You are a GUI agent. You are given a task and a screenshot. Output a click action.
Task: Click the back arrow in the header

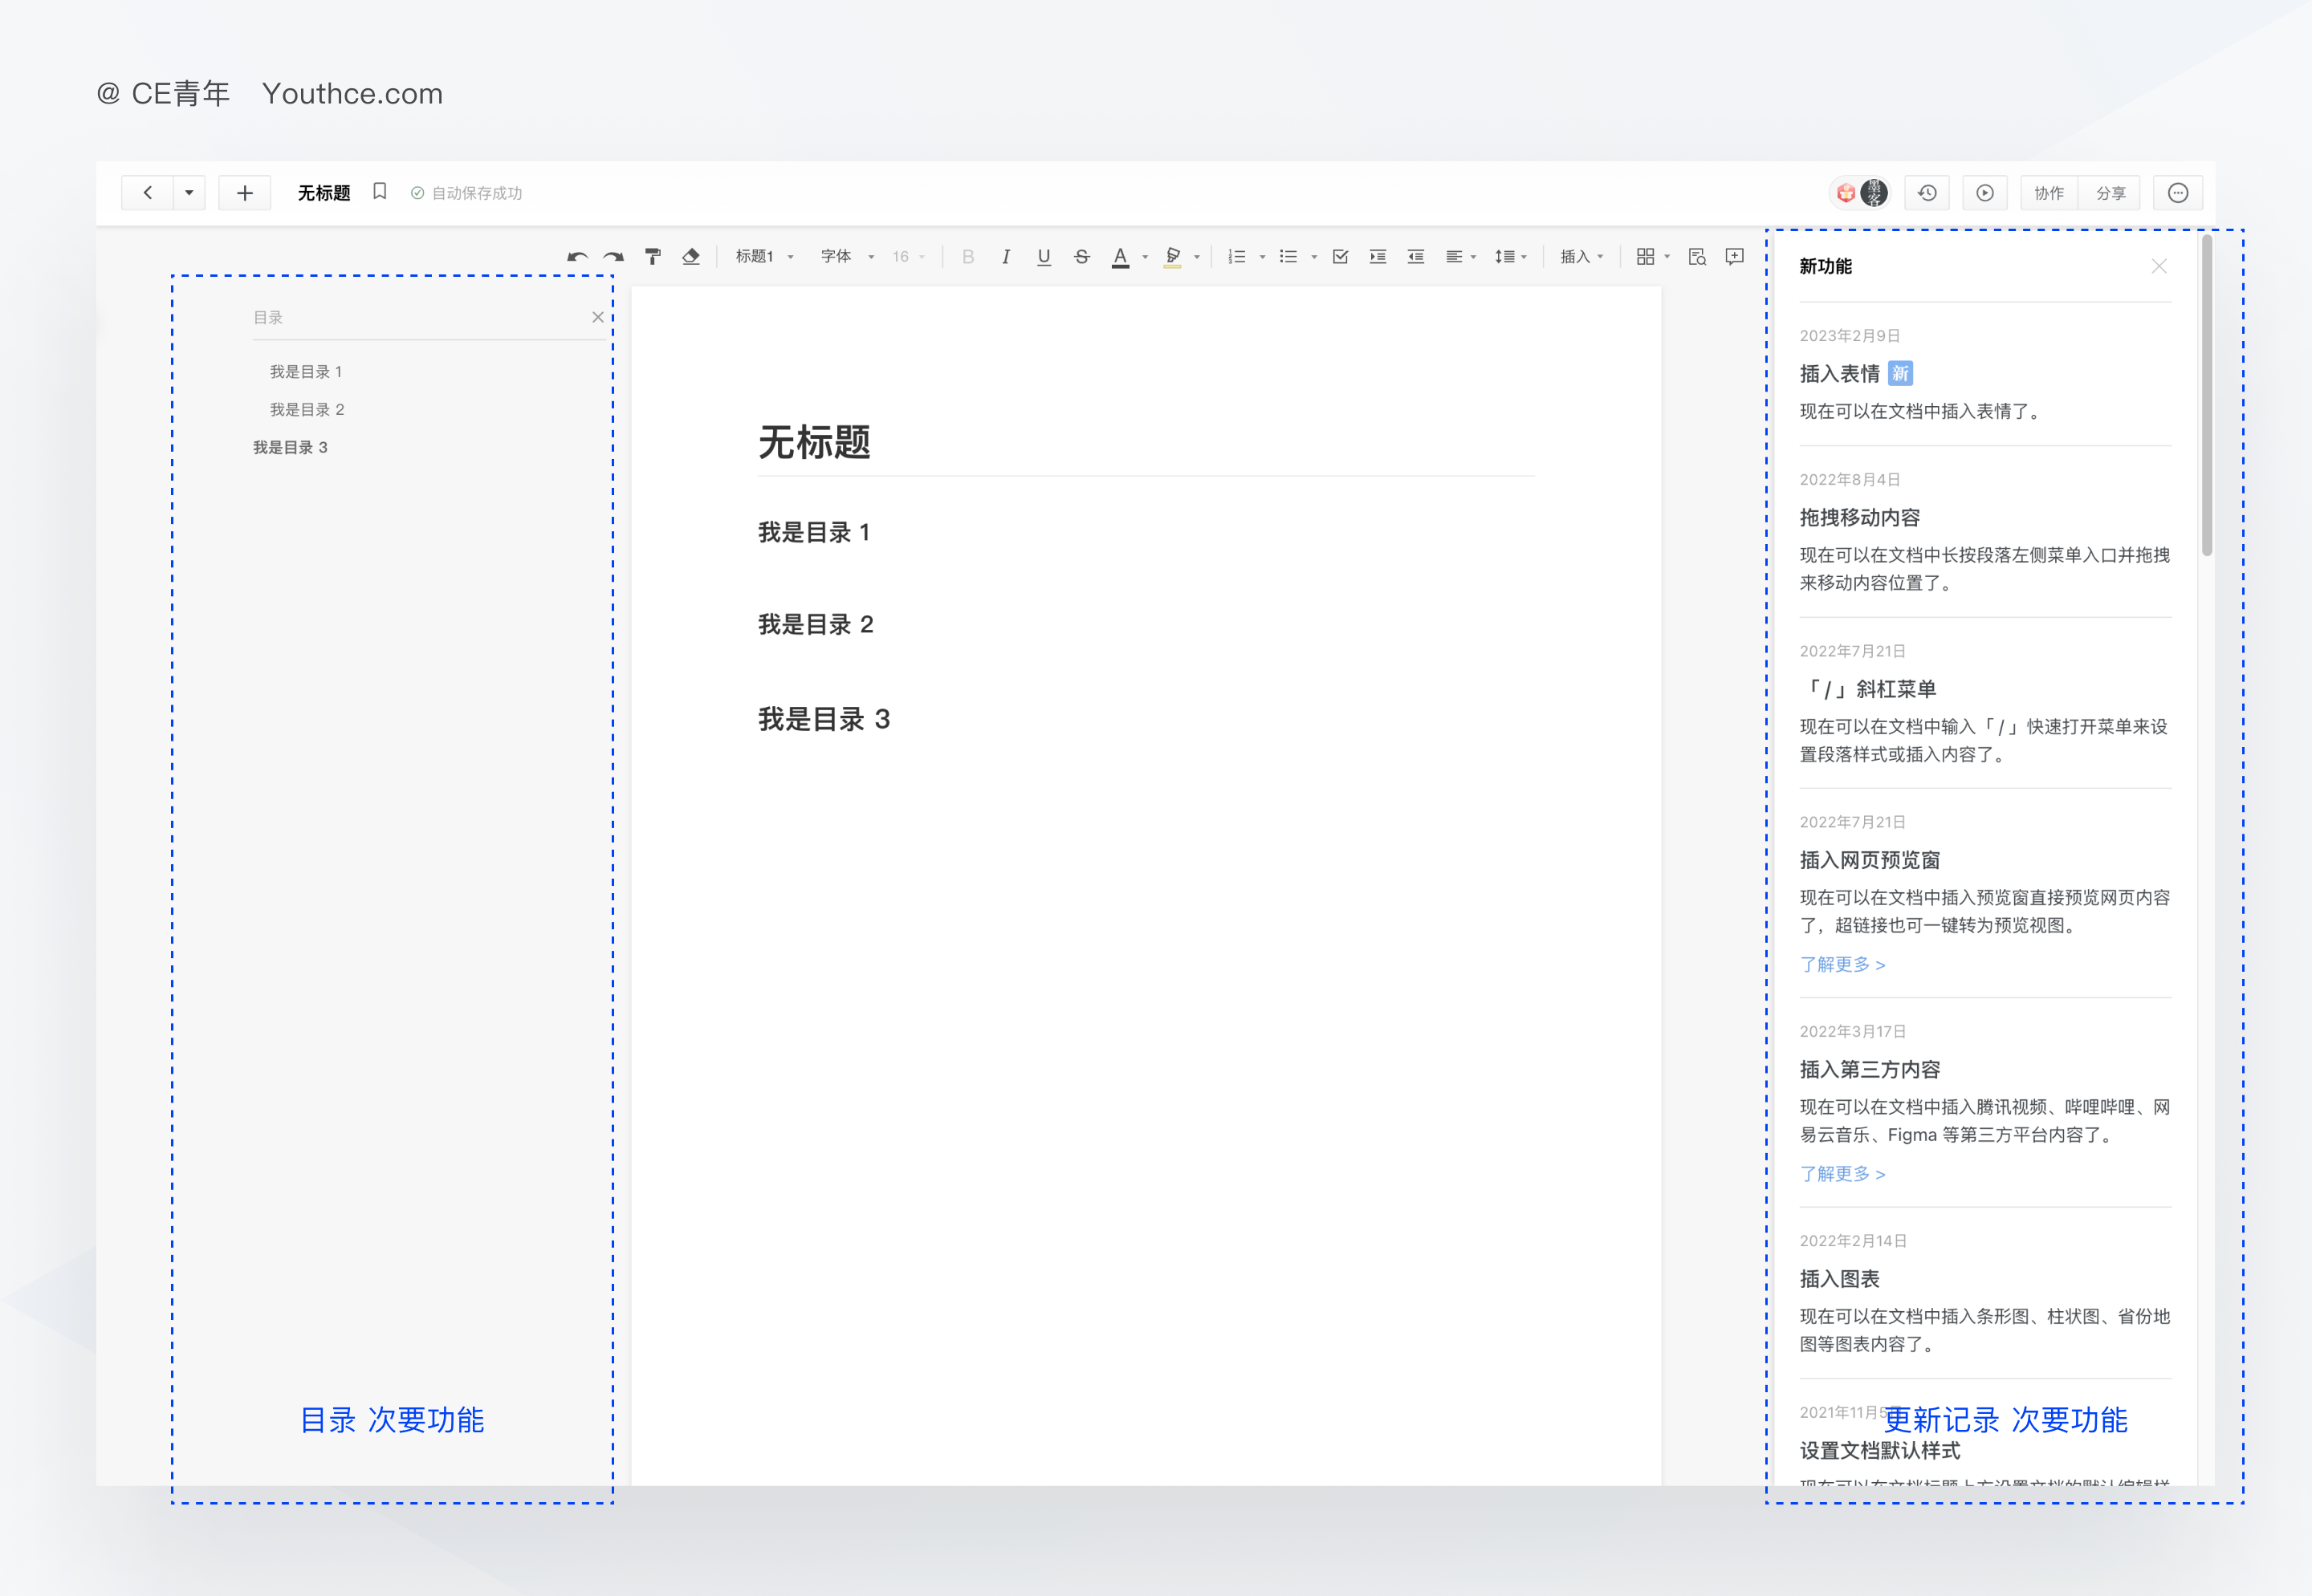147,193
